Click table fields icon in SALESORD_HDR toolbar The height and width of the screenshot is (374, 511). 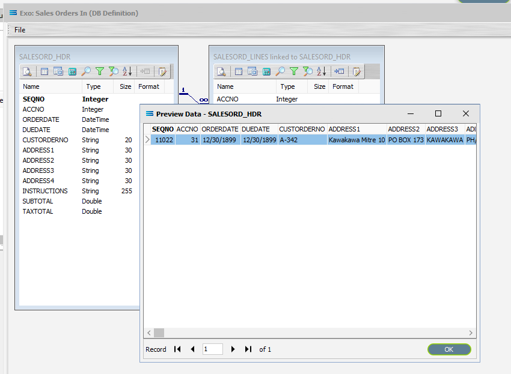(44, 71)
